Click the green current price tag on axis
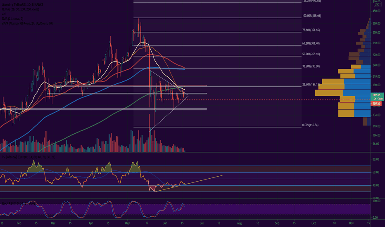 click(377, 97)
